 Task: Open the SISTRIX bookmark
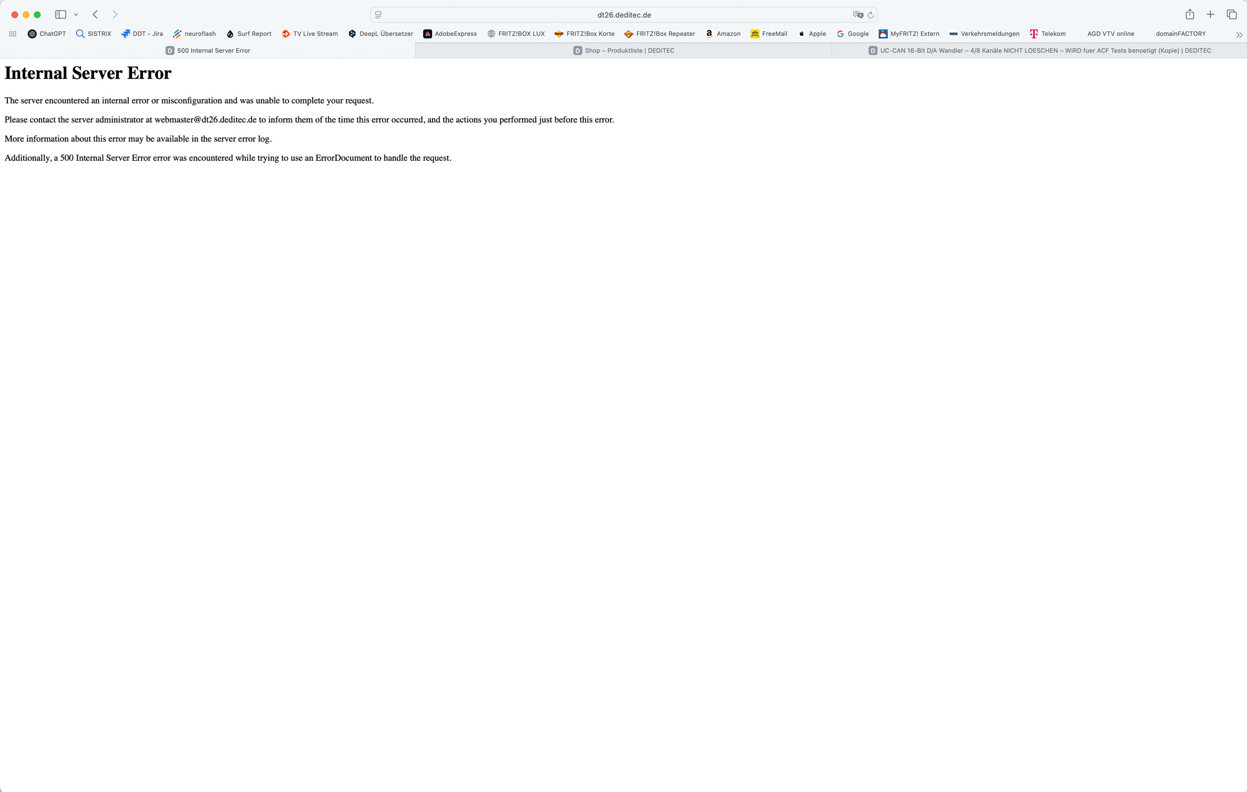93,34
